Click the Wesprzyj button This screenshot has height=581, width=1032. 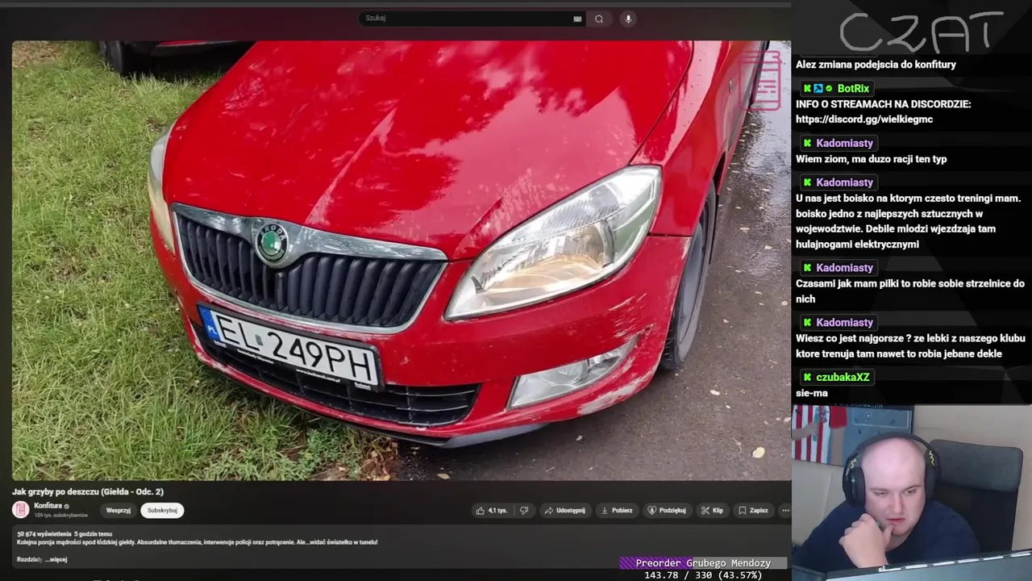(x=118, y=510)
